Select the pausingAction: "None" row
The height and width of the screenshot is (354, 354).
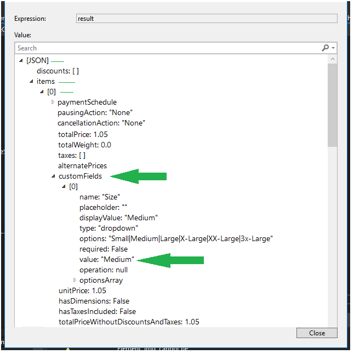(95, 112)
